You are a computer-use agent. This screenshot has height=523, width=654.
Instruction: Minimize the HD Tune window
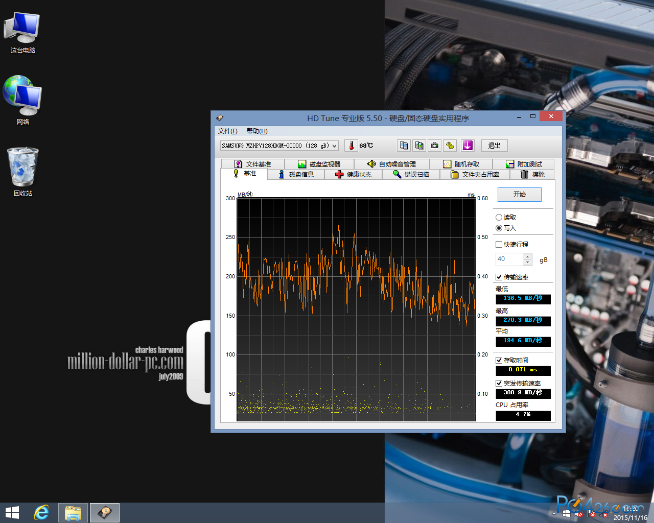tap(519, 117)
